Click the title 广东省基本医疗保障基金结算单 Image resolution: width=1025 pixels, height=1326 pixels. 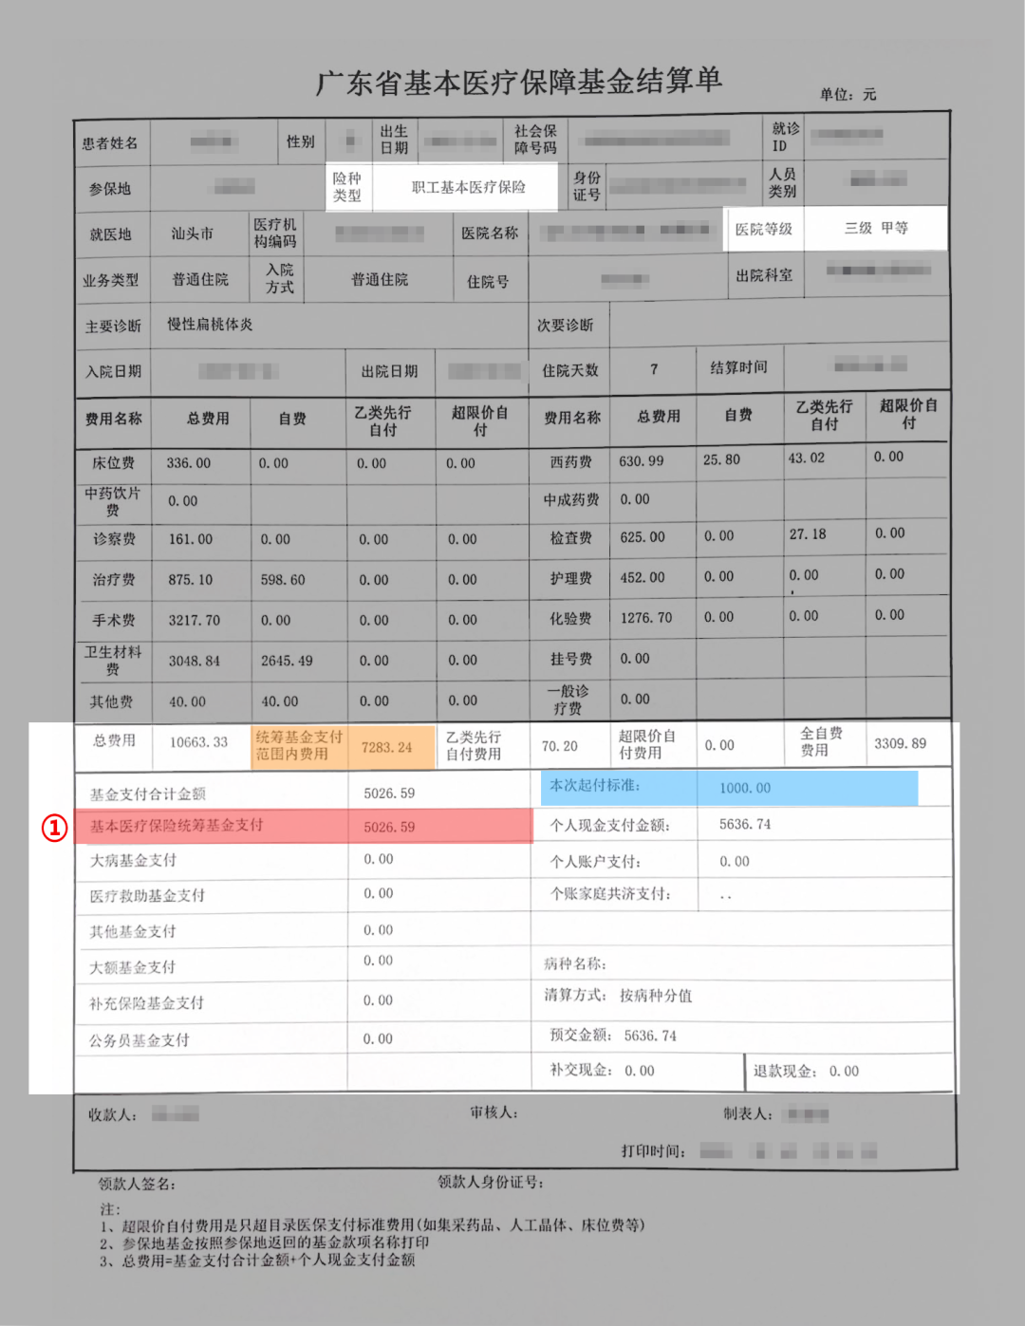tap(518, 83)
